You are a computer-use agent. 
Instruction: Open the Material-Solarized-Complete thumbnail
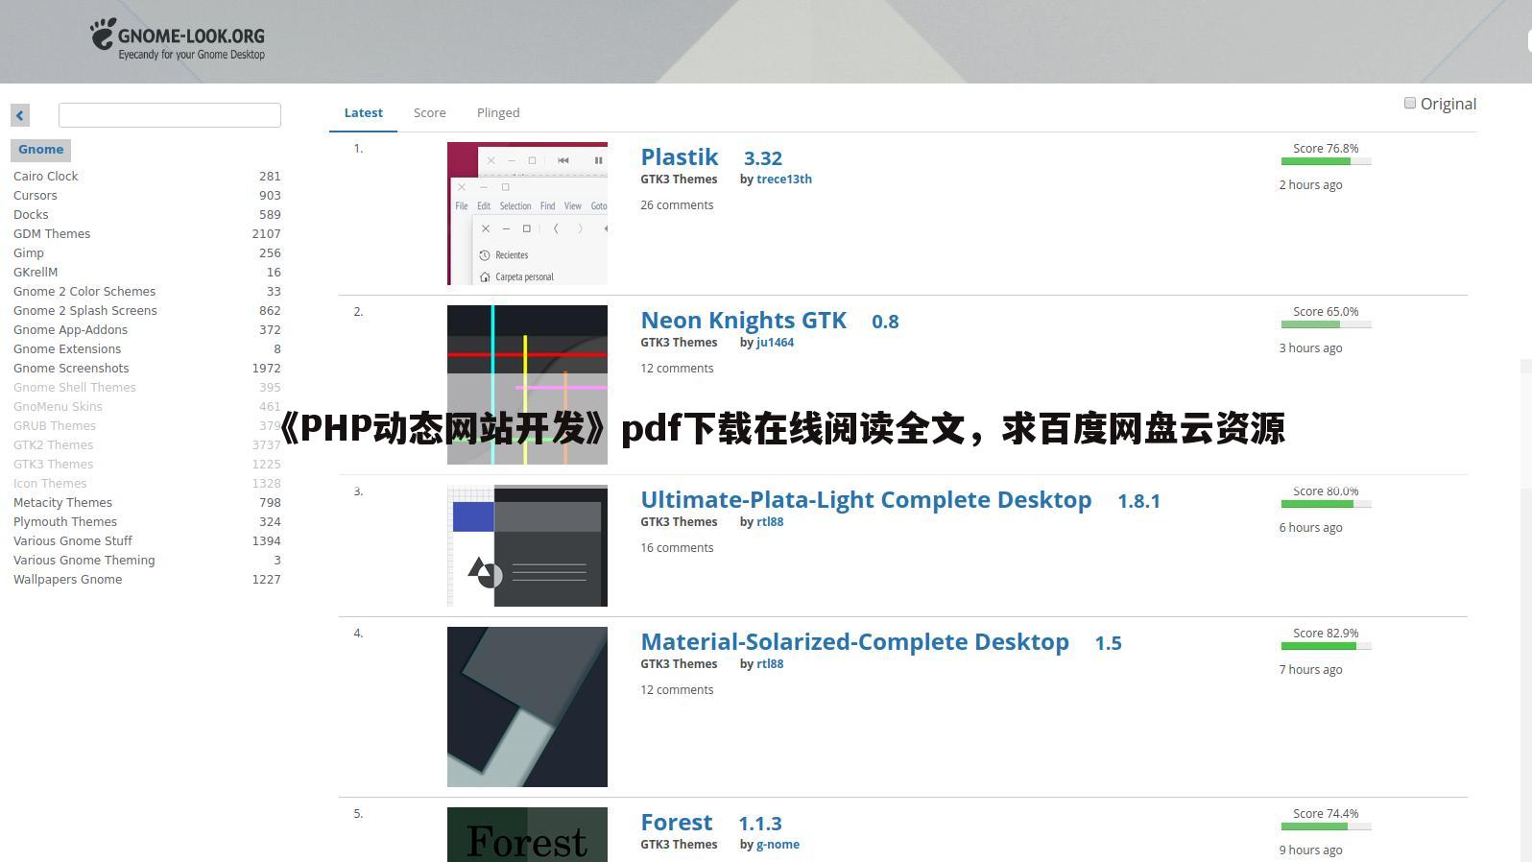coord(527,706)
